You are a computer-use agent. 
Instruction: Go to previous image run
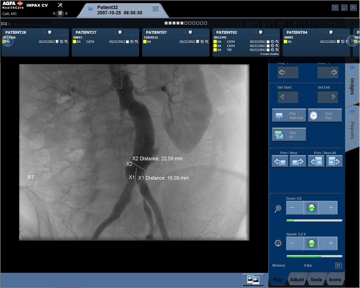coord(280,162)
